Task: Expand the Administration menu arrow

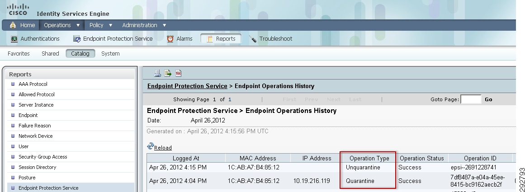Action: (165, 25)
